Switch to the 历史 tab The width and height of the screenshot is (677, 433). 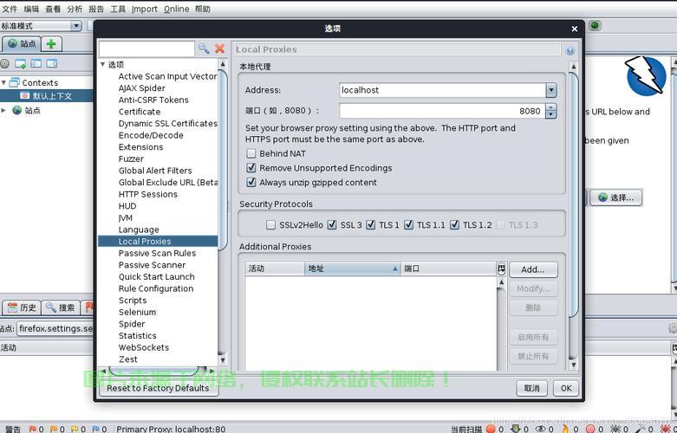click(22, 307)
